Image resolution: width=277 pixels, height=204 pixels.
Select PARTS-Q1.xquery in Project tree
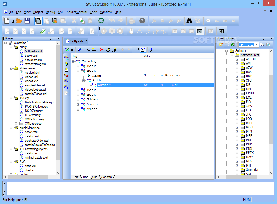pyautogui.click(x=36, y=107)
